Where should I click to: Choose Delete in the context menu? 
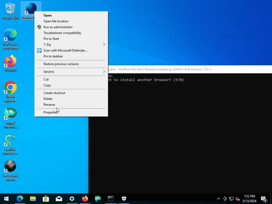[x=71, y=99]
